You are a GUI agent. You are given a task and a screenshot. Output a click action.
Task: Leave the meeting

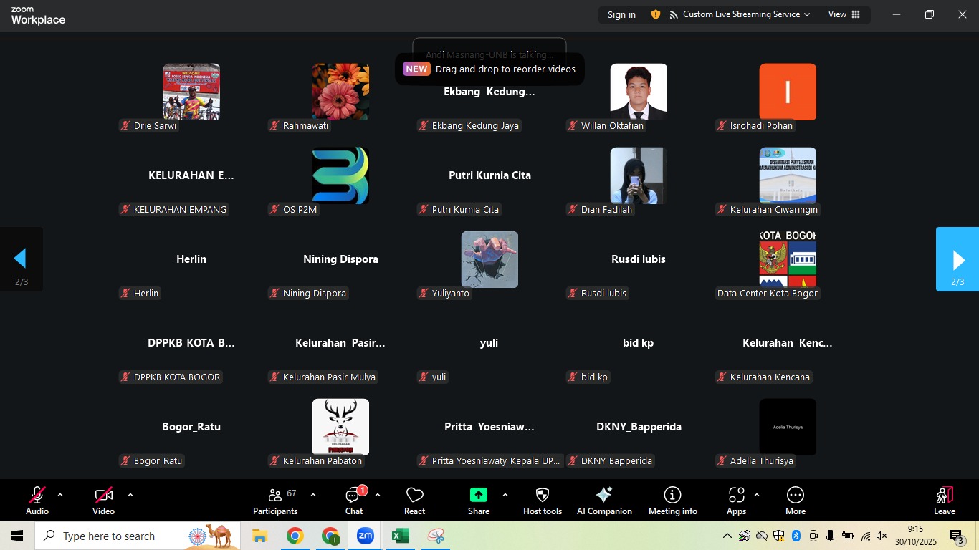[x=944, y=501]
